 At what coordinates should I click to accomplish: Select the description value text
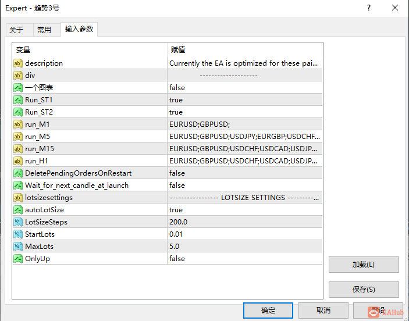click(x=243, y=63)
